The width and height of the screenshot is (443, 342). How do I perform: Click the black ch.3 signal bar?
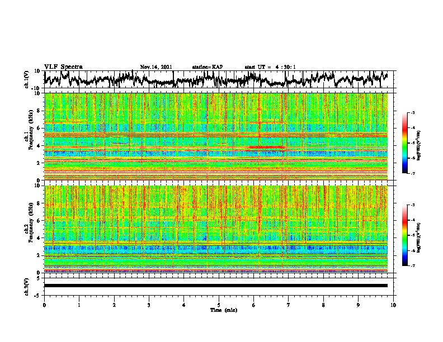tap(216, 286)
